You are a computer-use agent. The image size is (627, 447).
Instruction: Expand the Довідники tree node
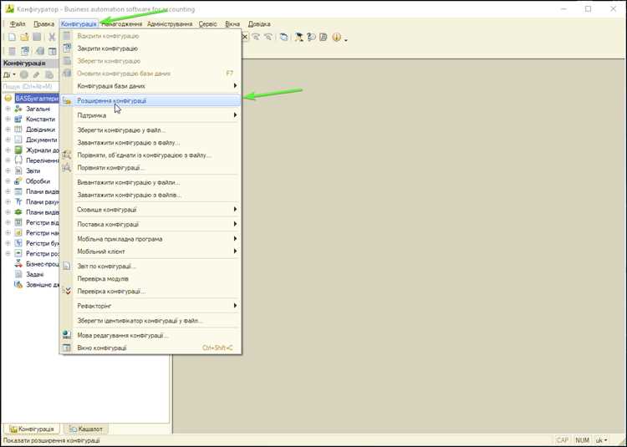[x=8, y=130]
